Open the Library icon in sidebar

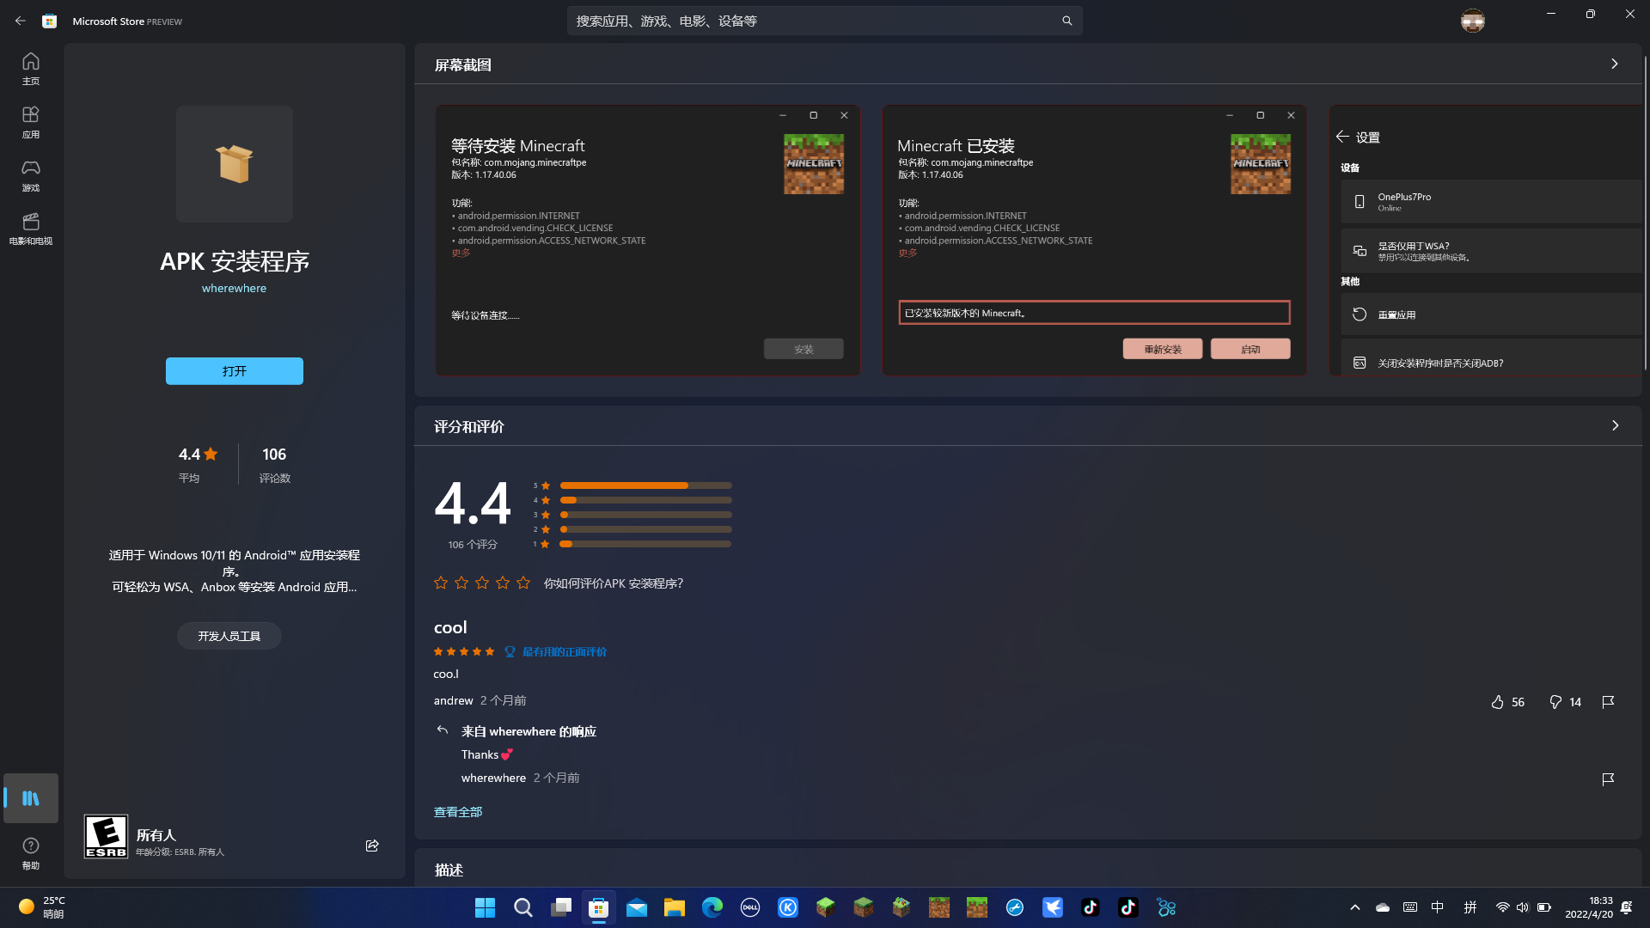pyautogui.click(x=31, y=798)
